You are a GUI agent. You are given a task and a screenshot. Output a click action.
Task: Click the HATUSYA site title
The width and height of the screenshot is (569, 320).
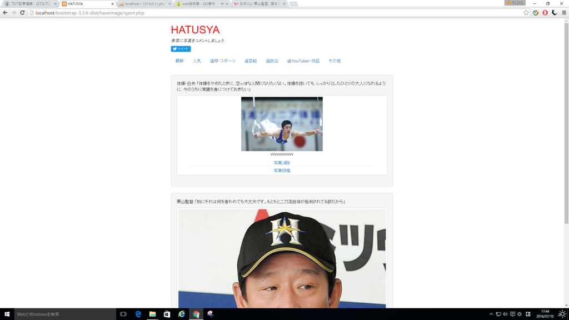tap(195, 29)
